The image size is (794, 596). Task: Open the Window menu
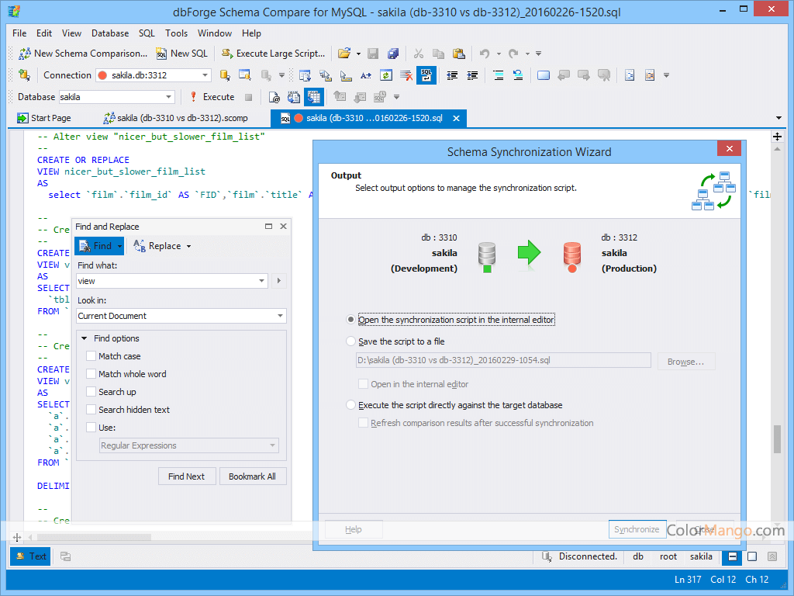pos(215,33)
